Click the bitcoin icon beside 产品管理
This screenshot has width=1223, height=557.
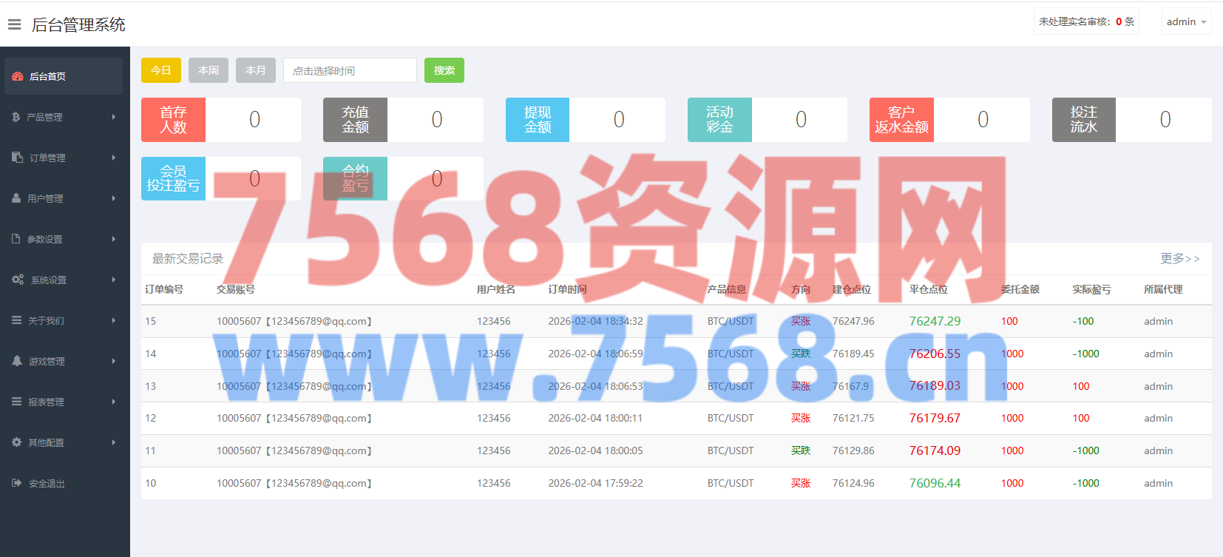pos(16,117)
